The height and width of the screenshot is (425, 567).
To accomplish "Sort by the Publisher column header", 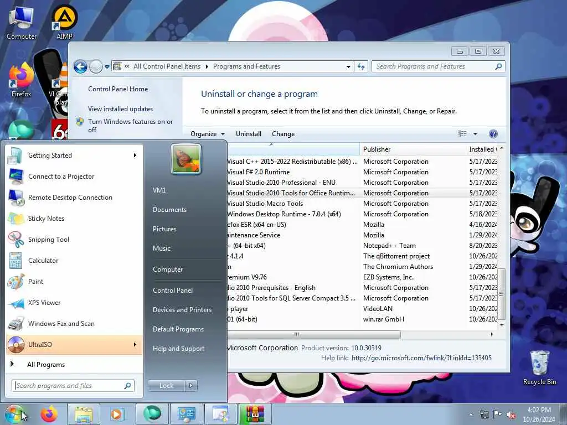I will (413, 149).
